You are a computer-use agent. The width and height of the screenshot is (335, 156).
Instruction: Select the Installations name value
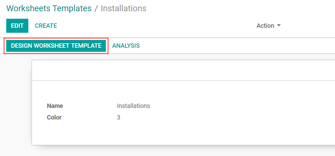(x=134, y=106)
